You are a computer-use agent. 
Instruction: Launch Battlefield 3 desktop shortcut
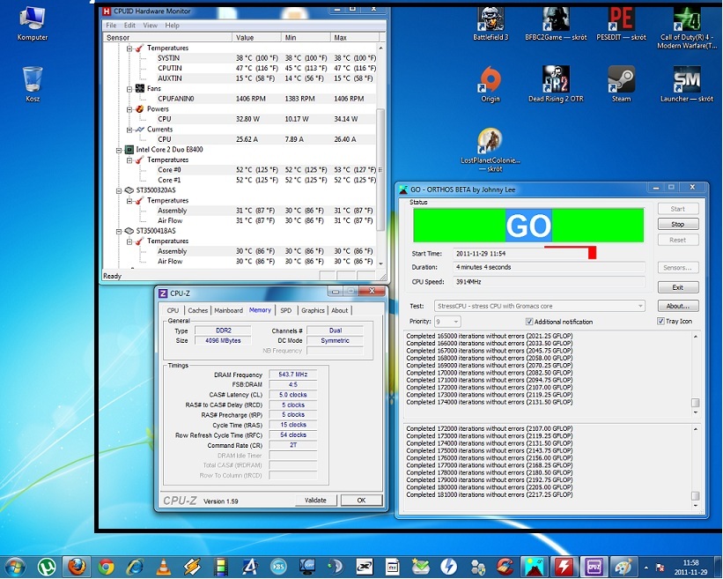491,24
